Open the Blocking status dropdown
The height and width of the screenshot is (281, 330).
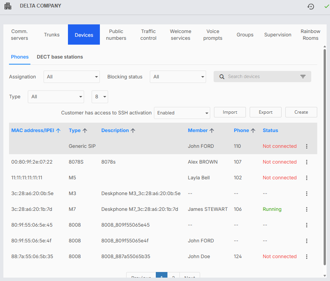point(178,77)
